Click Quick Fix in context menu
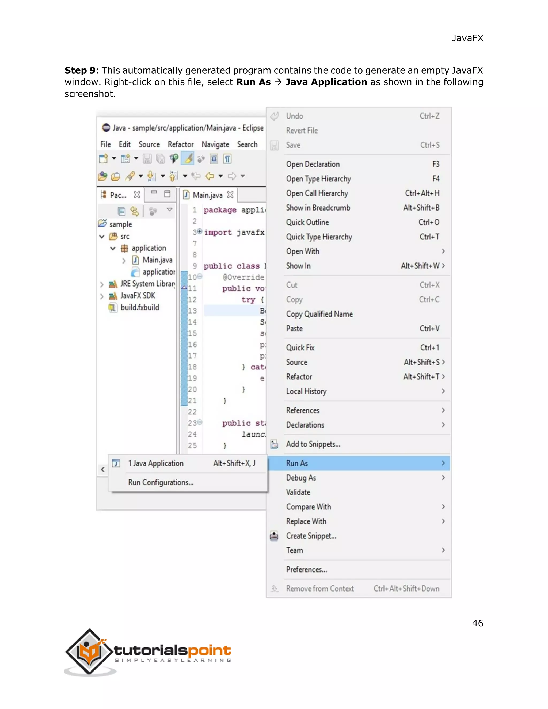Viewport: 548px width, 709px height. tap(359, 348)
